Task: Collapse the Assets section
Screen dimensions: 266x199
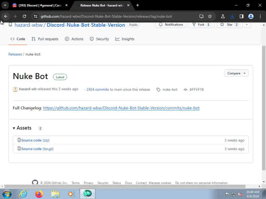Action: (22, 128)
